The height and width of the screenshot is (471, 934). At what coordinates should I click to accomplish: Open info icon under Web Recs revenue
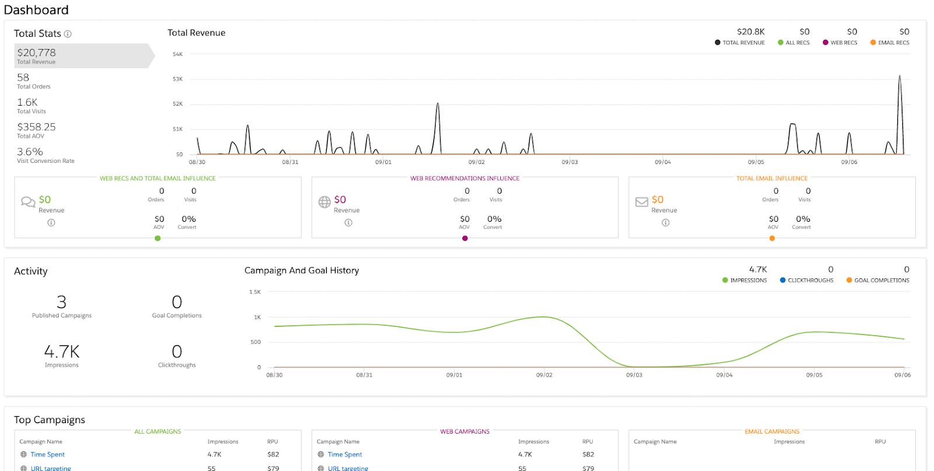tap(51, 222)
